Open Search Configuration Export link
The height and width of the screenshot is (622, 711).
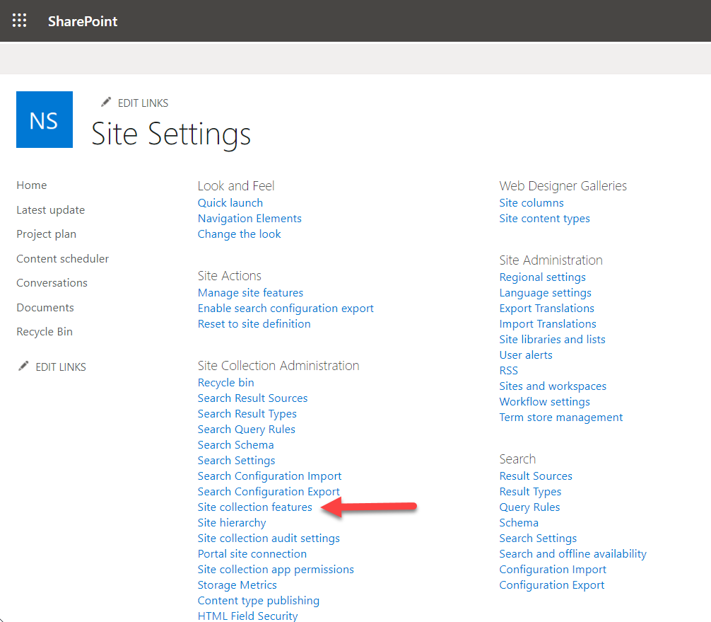tap(269, 492)
